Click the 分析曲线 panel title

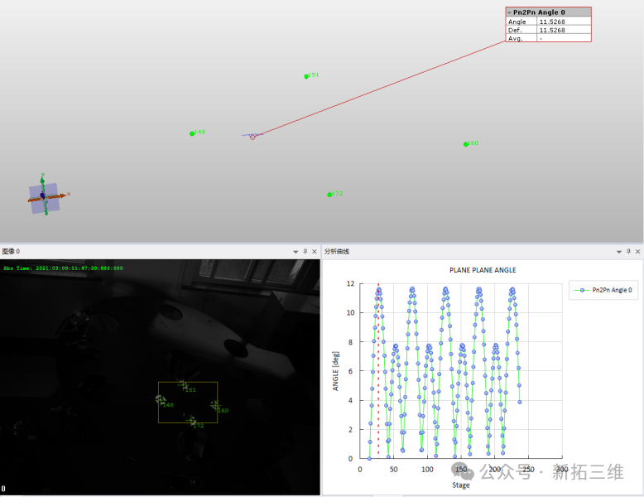[x=337, y=252]
